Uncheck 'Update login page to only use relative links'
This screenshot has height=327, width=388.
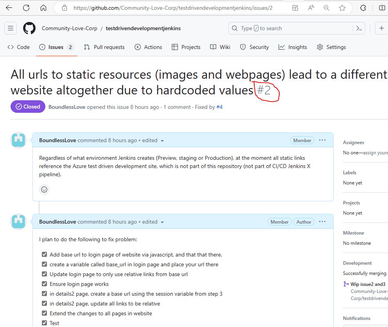(44, 274)
